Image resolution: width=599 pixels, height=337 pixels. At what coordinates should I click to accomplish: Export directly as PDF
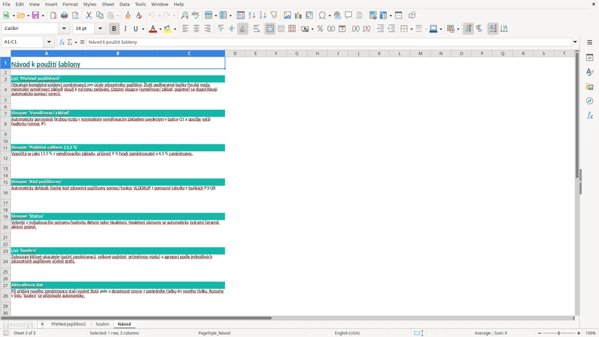click(53, 15)
